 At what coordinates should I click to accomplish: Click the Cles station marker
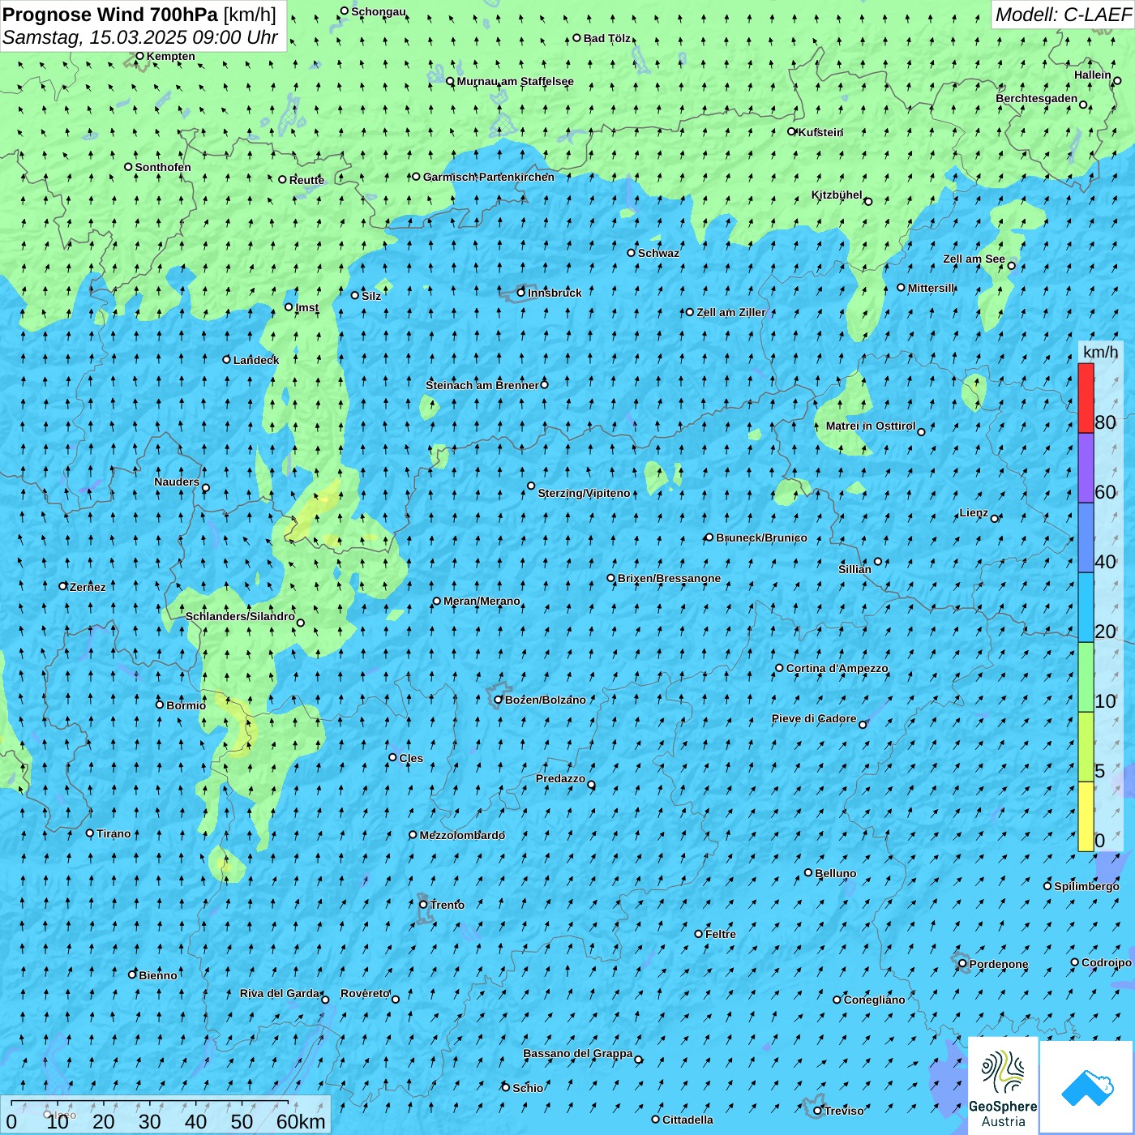click(x=392, y=757)
